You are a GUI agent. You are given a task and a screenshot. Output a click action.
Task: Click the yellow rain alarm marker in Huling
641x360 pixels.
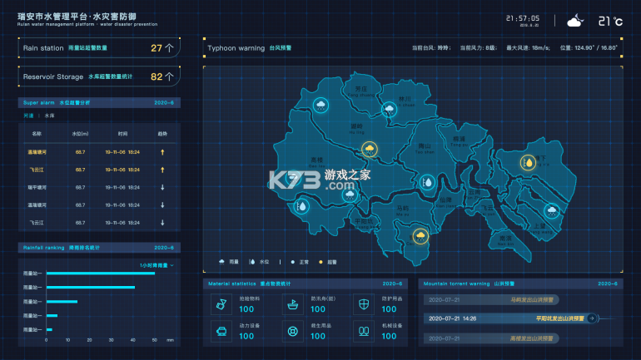tap(370, 150)
